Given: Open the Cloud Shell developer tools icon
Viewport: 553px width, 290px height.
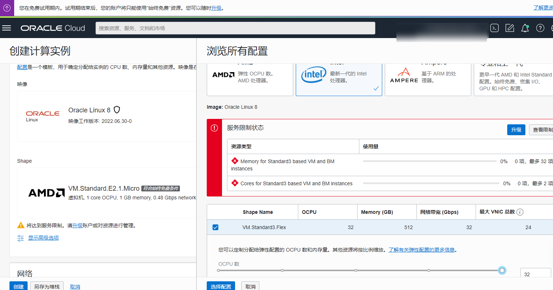Looking at the screenshot, I should click(x=495, y=28).
